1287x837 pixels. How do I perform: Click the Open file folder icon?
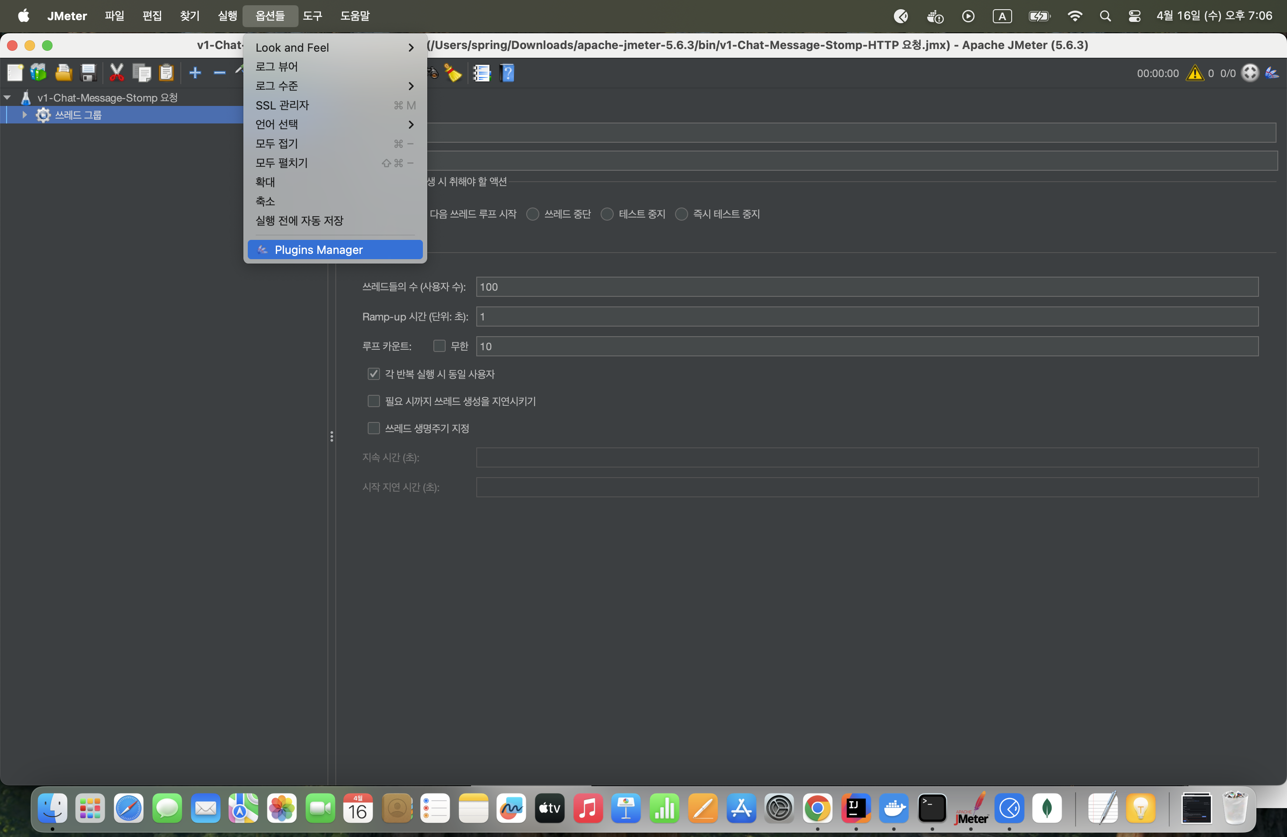(64, 73)
